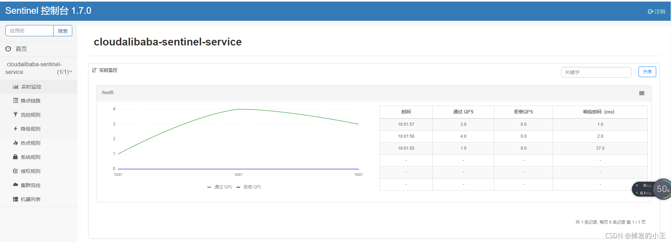Screen dimensions: 671x242
Task: Toggle the 通过 QPS legend entry
Action: click(x=220, y=187)
